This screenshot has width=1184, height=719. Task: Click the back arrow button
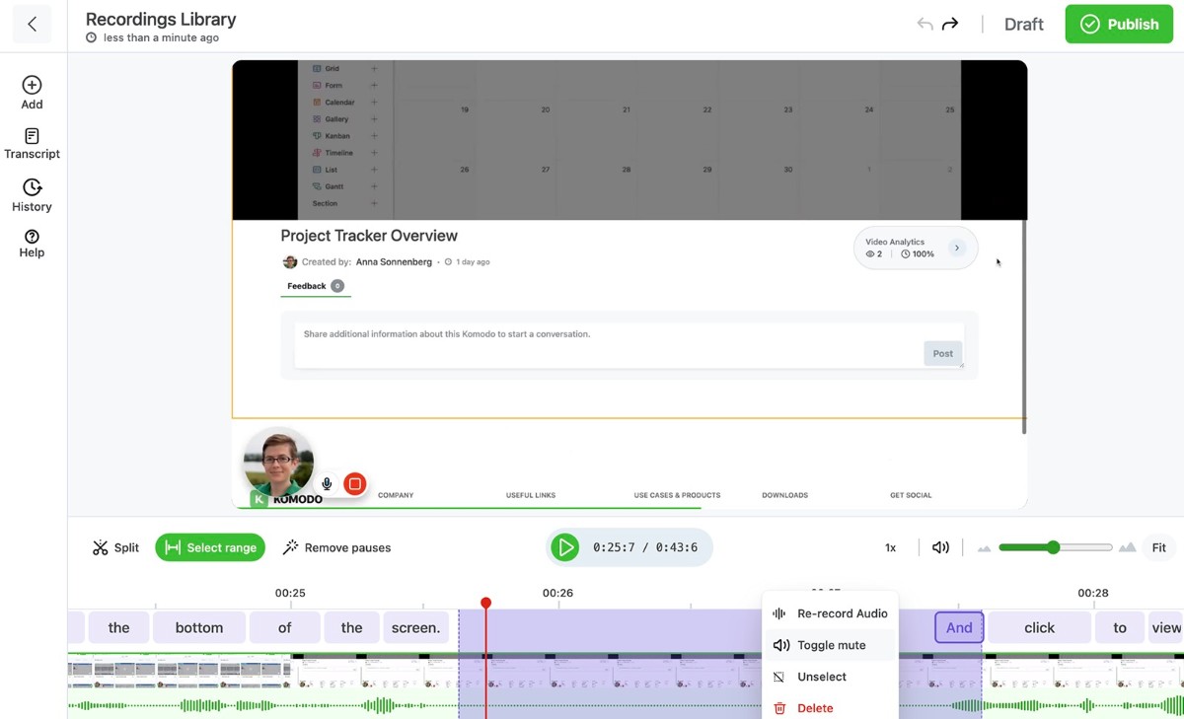point(33,25)
